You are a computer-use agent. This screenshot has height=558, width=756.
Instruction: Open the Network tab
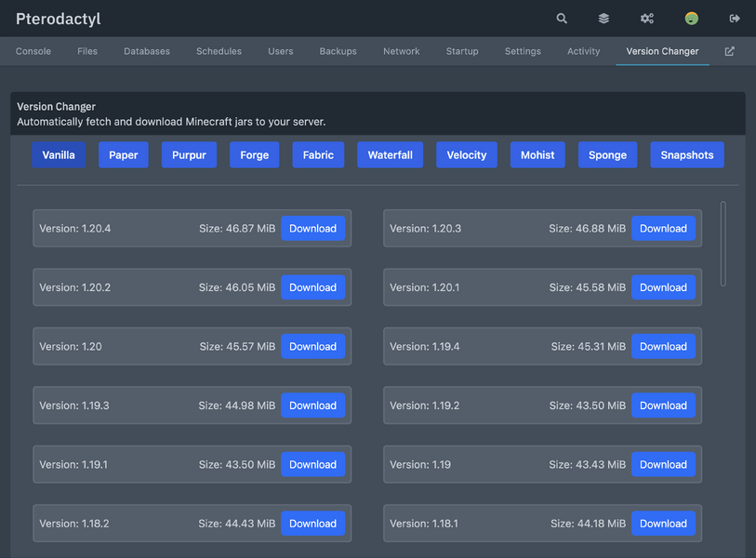click(402, 51)
